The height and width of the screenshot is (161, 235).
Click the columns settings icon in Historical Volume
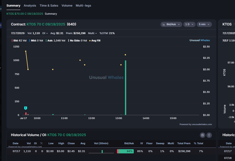(x=202, y=135)
